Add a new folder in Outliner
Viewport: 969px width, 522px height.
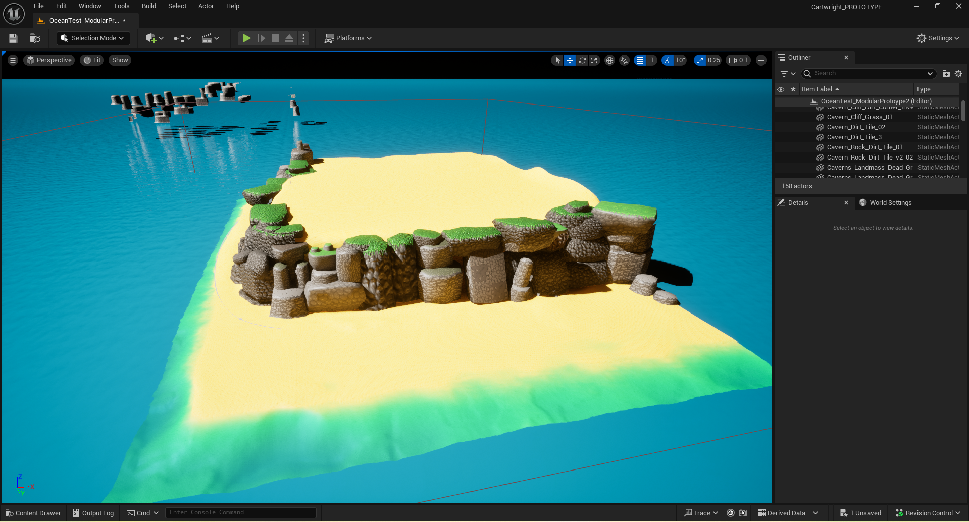(x=946, y=74)
